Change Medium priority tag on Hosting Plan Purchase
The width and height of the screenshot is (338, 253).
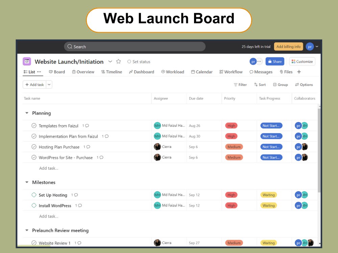click(234, 147)
